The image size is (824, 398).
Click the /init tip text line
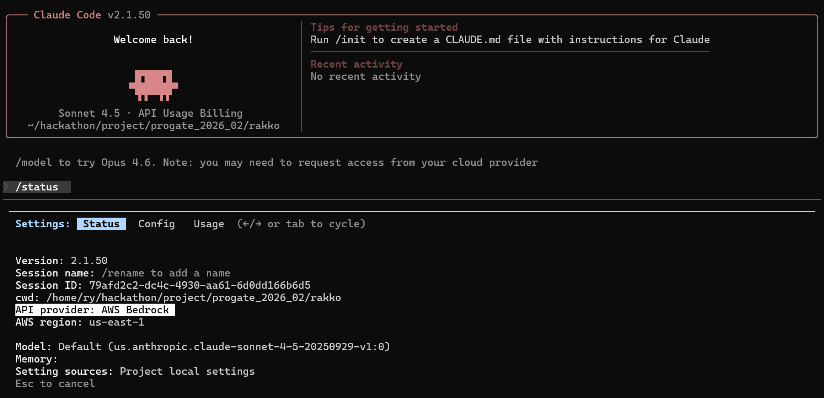click(x=510, y=39)
